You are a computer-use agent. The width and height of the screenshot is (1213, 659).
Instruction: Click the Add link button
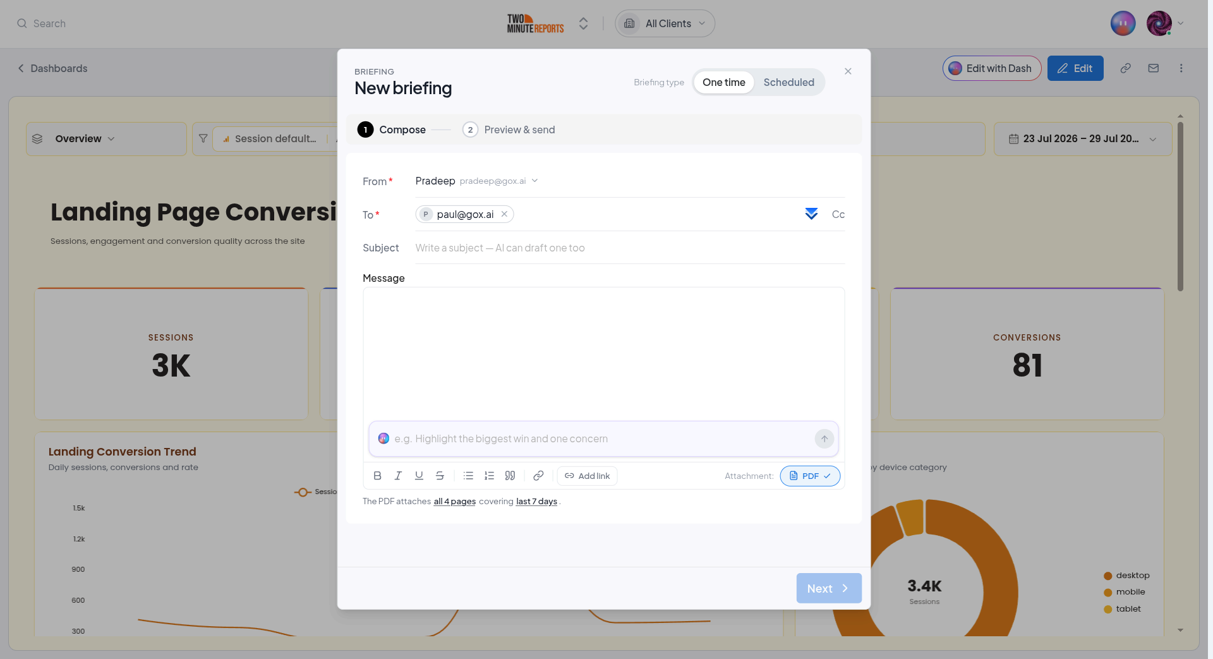(587, 476)
